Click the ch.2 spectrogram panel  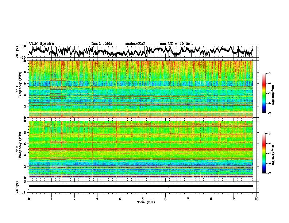[x=141, y=149]
